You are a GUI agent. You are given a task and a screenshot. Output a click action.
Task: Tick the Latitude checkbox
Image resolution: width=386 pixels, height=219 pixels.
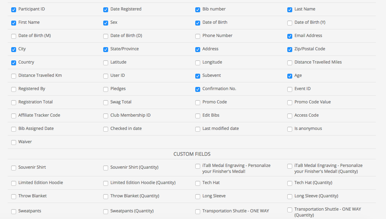coord(106,63)
